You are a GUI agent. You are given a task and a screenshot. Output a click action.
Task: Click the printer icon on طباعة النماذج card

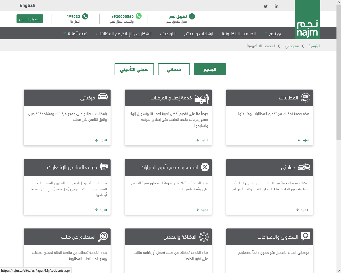coord(104,167)
